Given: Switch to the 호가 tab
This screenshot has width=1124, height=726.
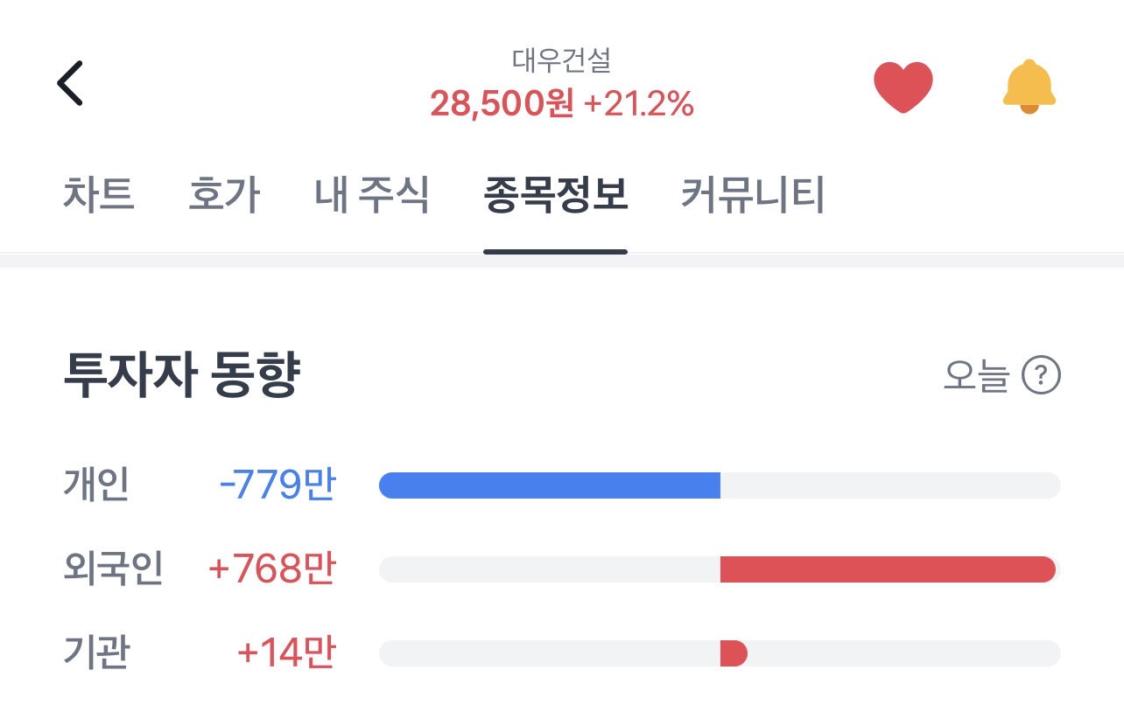Looking at the screenshot, I should pyautogui.click(x=224, y=195).
